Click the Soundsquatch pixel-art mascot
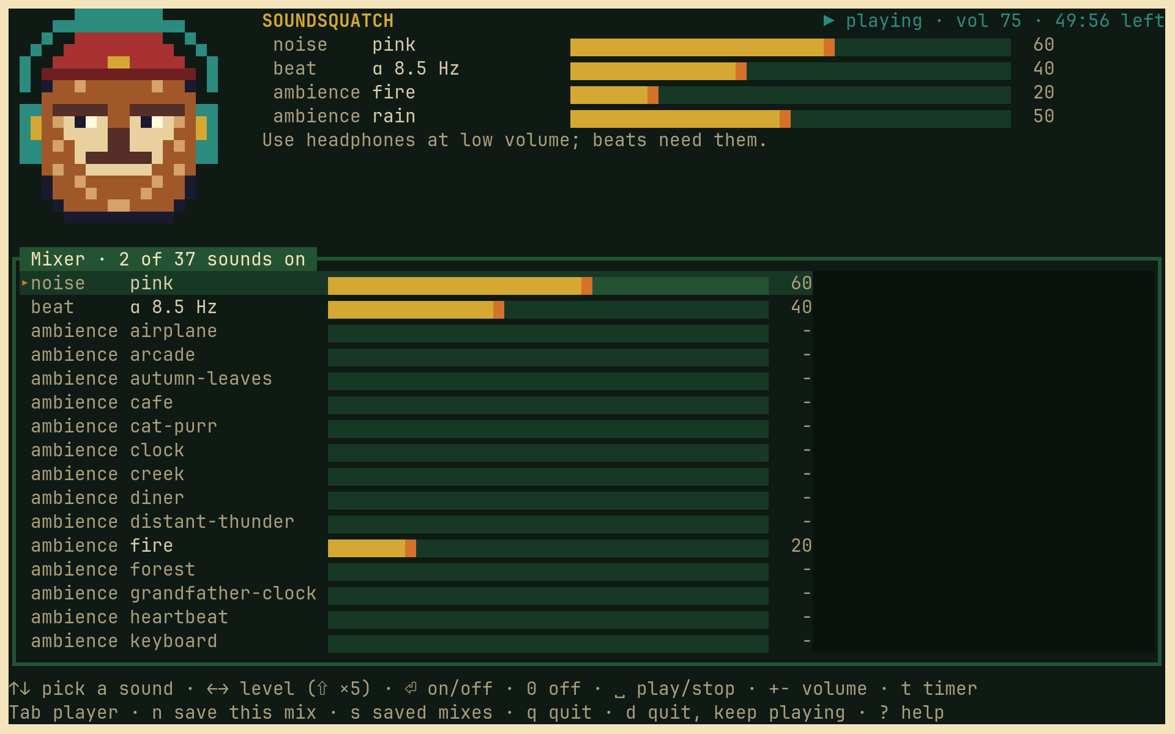Image resolution: width=1175 pixels, height=734 pixels. pos(119,116)
